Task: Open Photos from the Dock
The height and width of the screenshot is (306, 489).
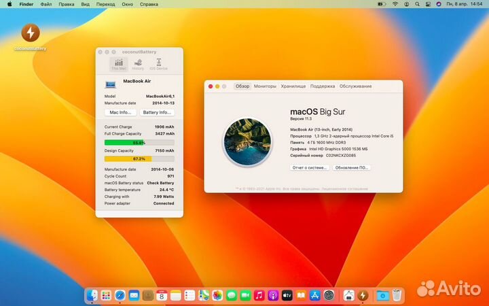Action: click(217, 295)
